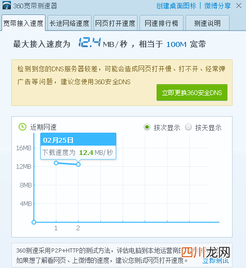Click the 下载速度为 12.4 MB/秒 tooltip text
The image size is (246, 268).
pyautogui.click(x=78, y=152)
